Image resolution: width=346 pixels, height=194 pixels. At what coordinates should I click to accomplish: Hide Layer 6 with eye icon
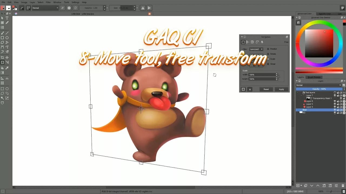click(x=335, y=101)
